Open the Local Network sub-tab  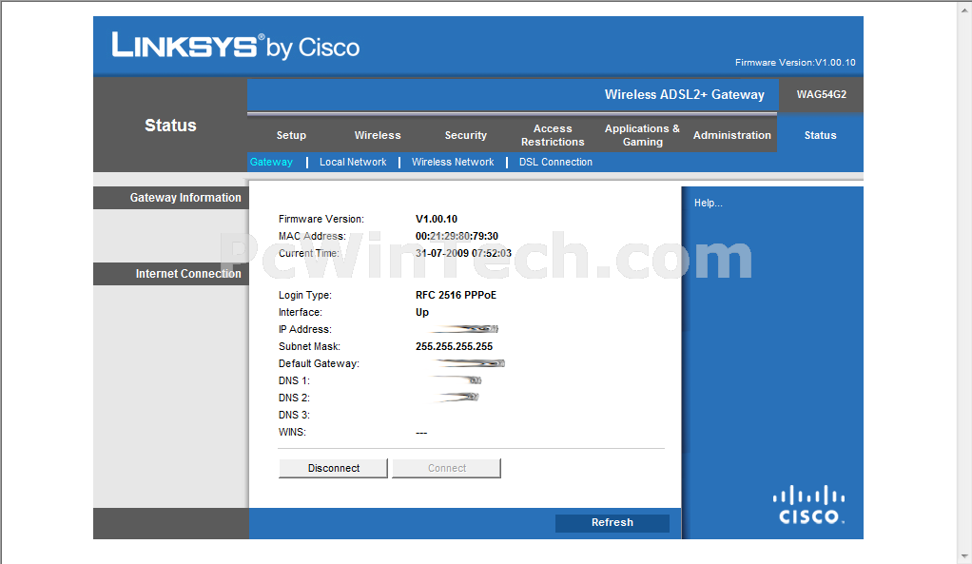[x=353, y=162]
